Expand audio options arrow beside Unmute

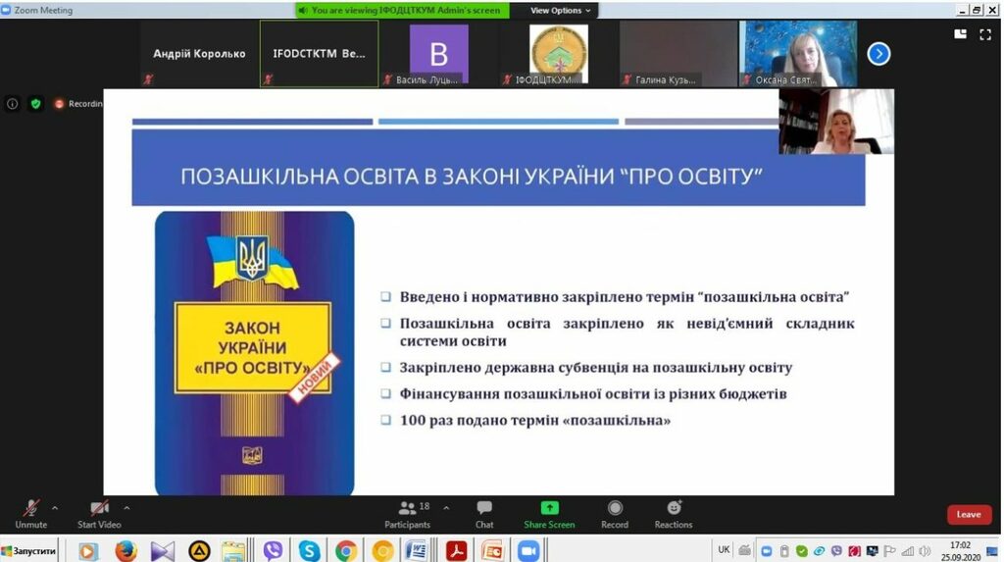point(55,508)
